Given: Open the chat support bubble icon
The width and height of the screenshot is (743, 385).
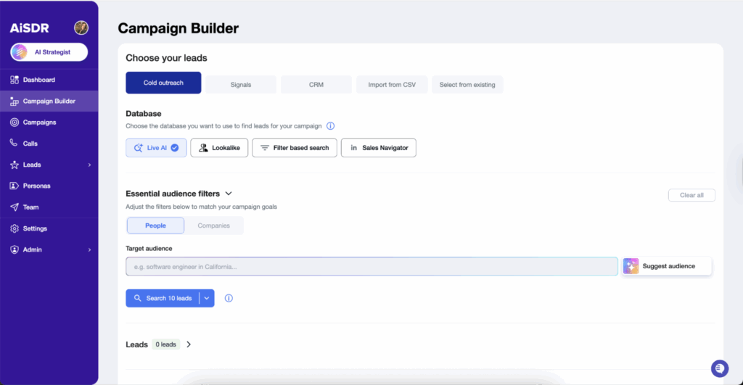Looking at the screenshot, I should (x=719, y=368).
